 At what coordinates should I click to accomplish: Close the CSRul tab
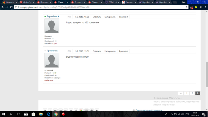pyautogui.click(x=119, y=2)
